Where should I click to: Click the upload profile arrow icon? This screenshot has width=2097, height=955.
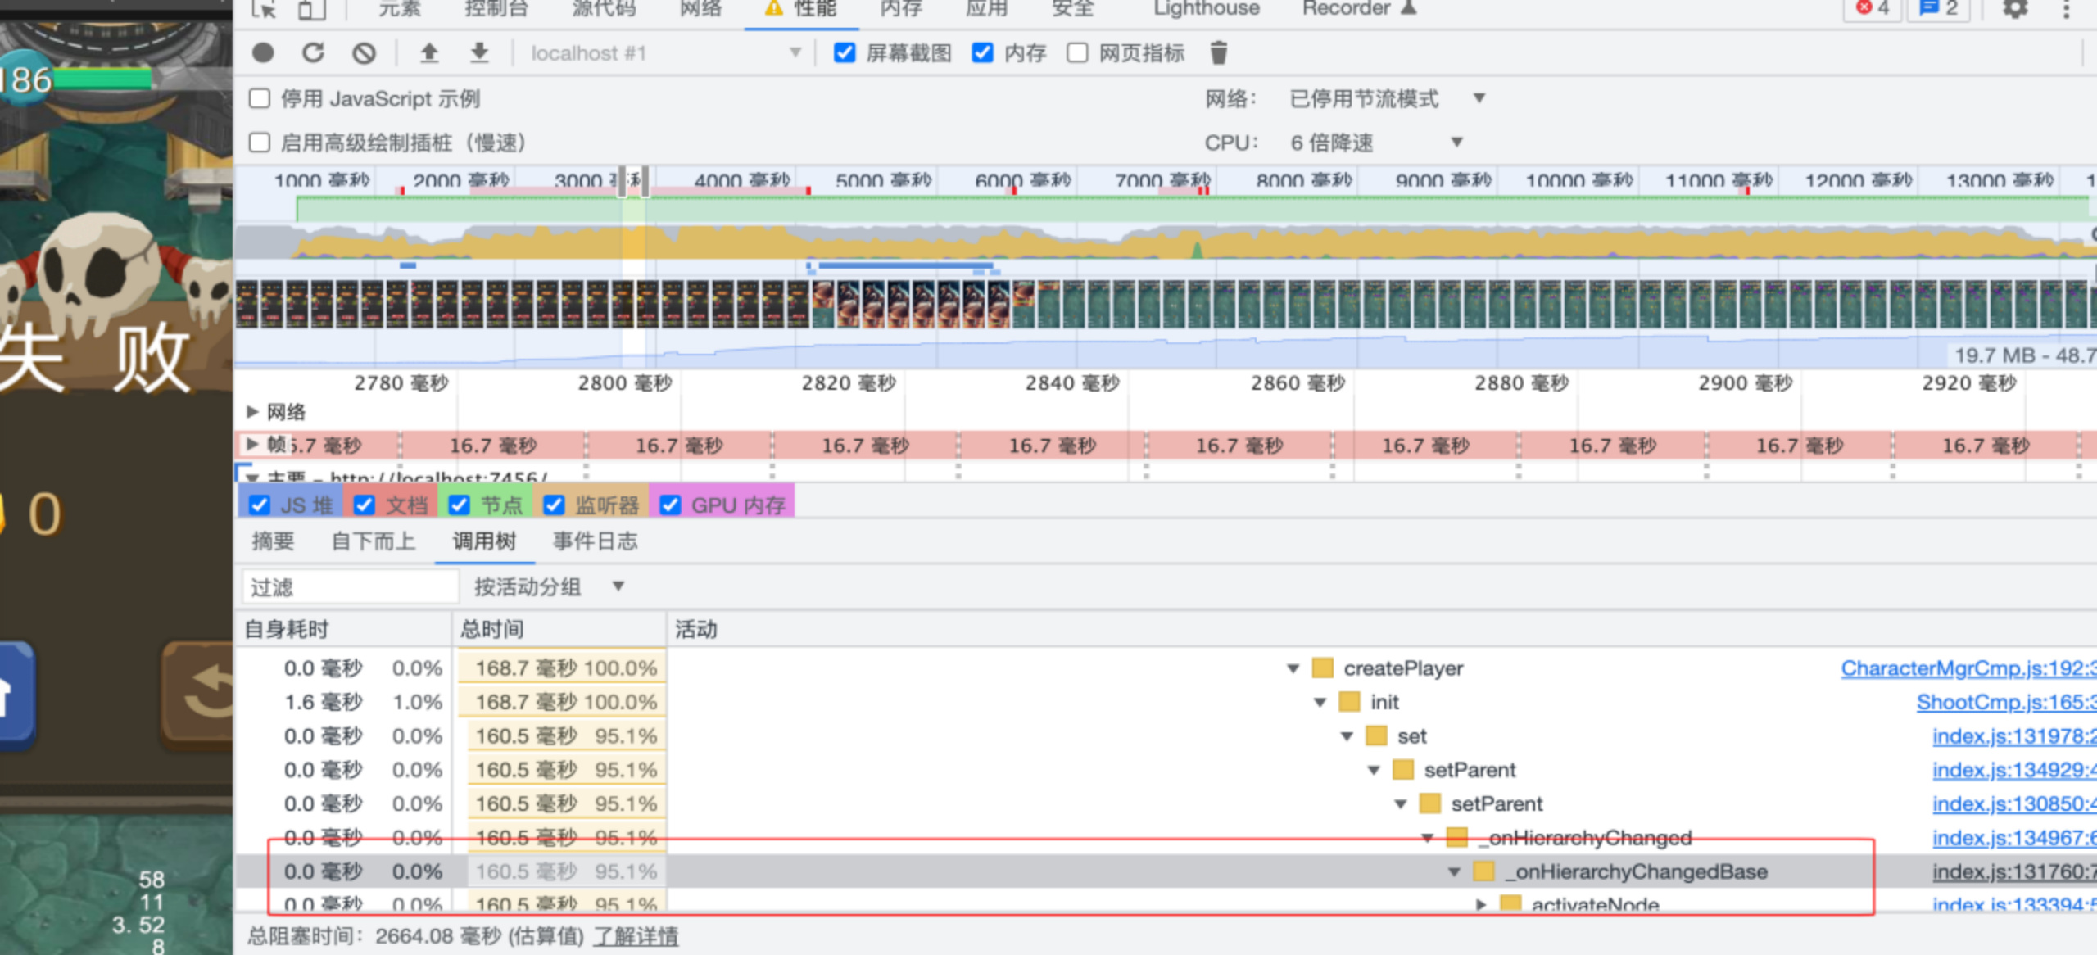click(x=428, y=53)
